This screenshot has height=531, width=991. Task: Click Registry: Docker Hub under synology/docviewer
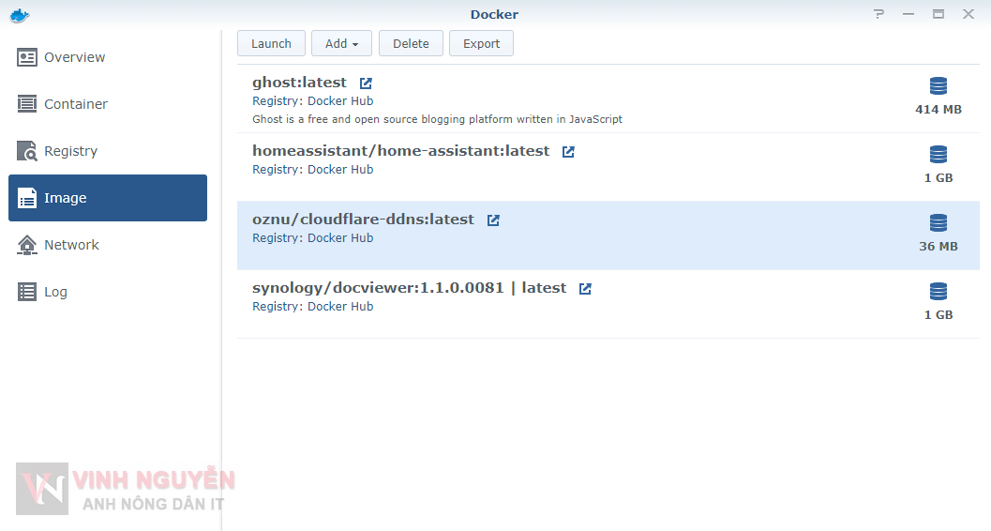click(x=313, y=307)
